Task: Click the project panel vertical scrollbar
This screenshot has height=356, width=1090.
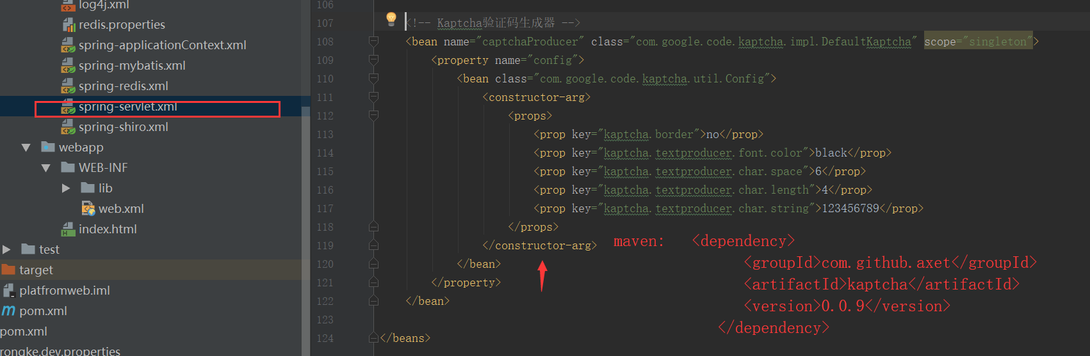Action: point(305,230)
